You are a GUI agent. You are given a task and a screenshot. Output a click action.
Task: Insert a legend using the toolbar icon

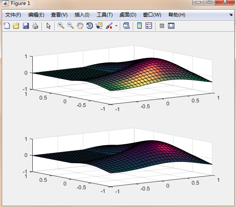(149, 26)
